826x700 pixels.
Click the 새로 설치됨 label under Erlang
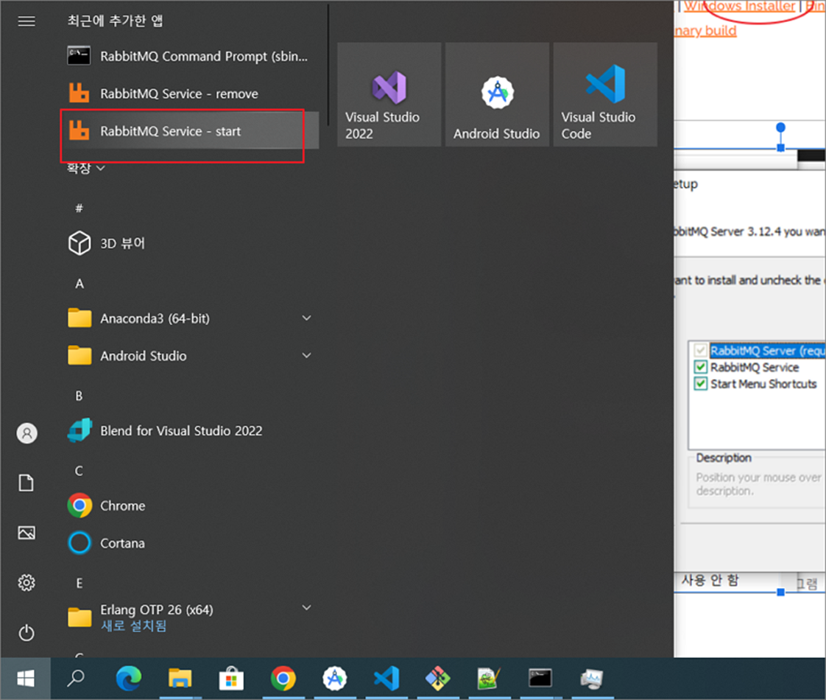134,626
